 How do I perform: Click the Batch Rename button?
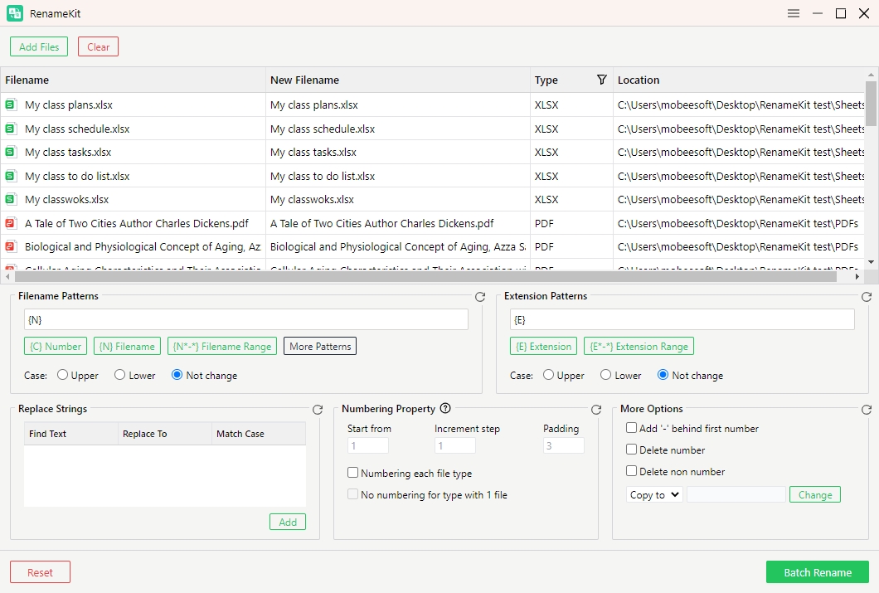818,572
